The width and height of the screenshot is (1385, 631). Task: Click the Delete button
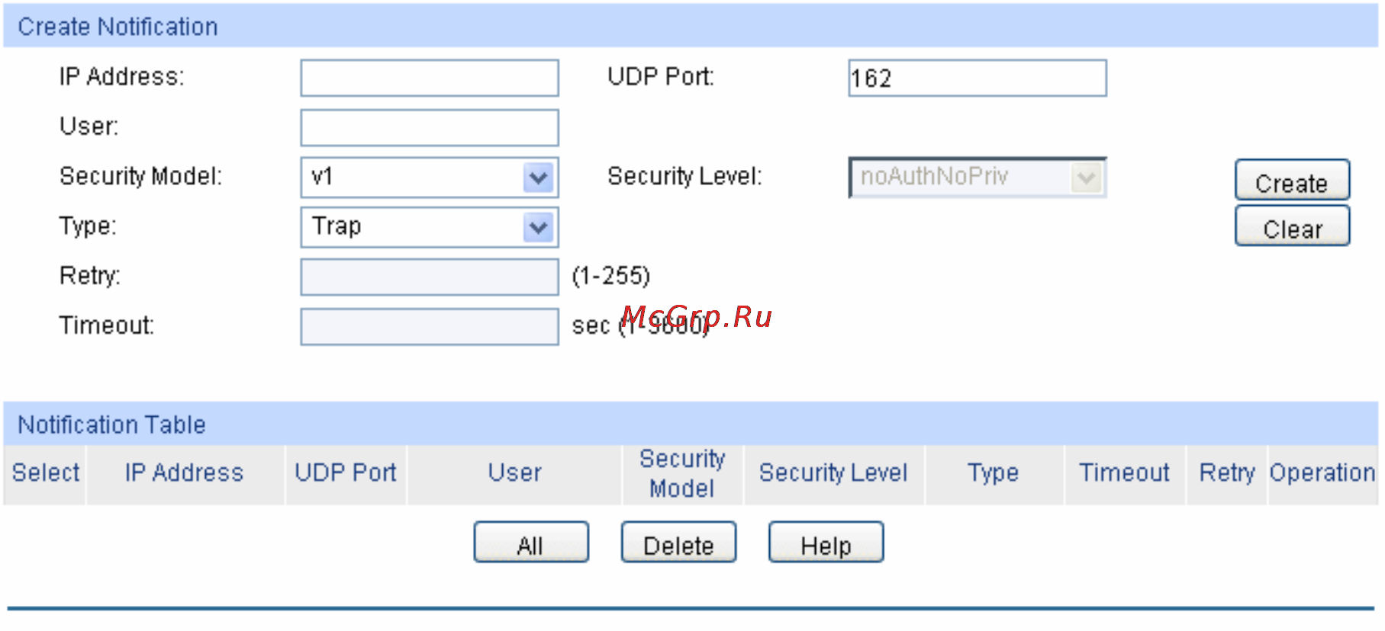678,543
